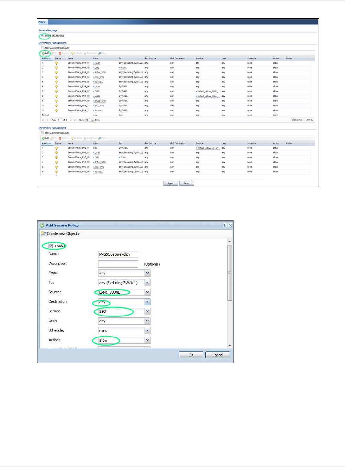Click the IPv6 Add policy icon
Image resolution: width=345 pixels, height=467 pixels.
point(43,138)
